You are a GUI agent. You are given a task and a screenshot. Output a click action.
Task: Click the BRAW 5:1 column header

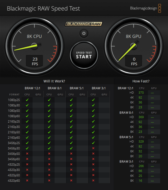click(77, 88)
